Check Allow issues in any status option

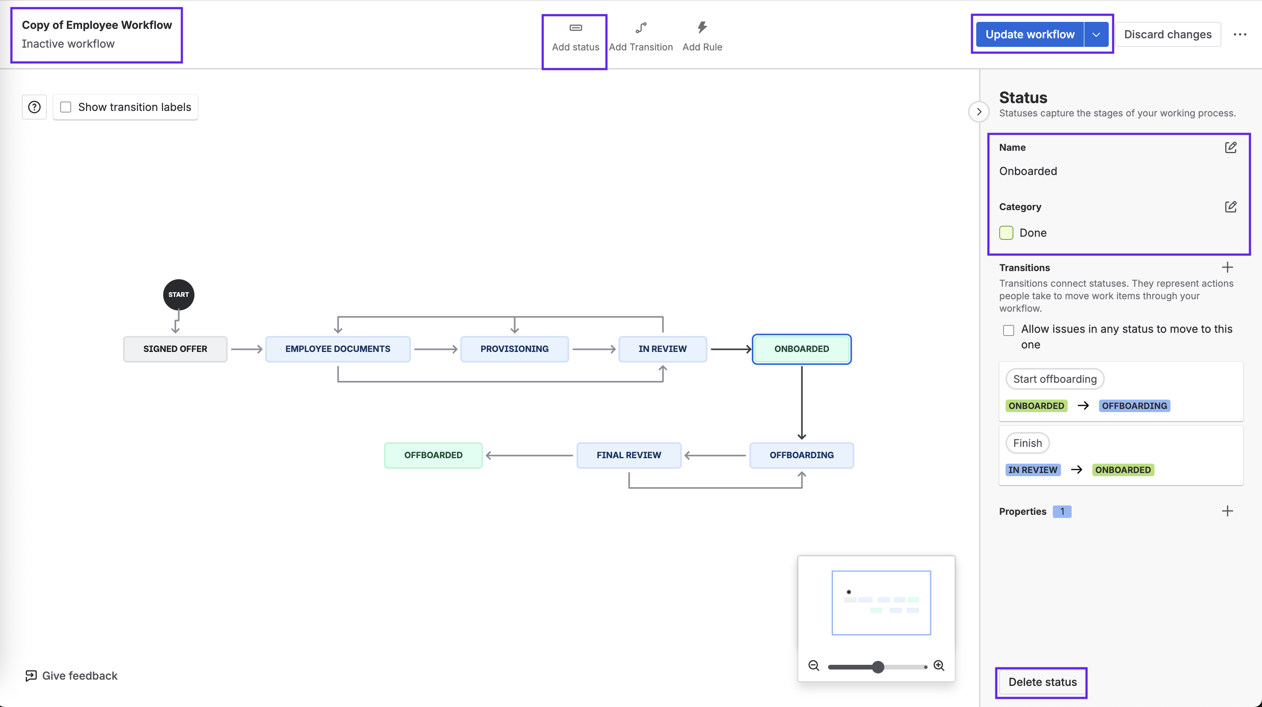pos(1008,330)
